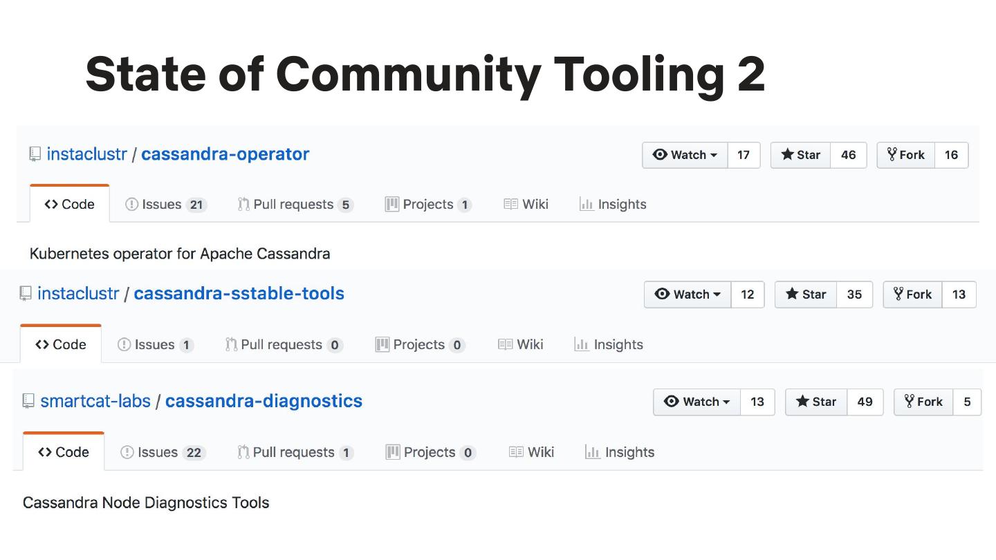Open Watch menu for cassandra-diagnostics
Image resolution: width=996 pixels, height=560 pixels.
tap(697, 402)
